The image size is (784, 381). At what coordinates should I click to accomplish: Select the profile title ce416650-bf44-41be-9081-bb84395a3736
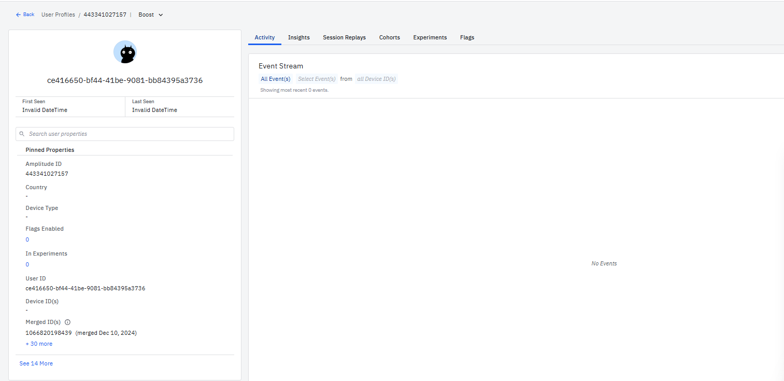pos(125,80)
